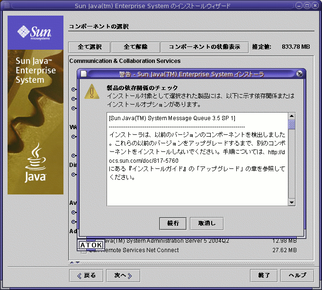Screen dimensions: 322x290
Task: Open the warning dialog's title bar window menu icon
Action: tap(84, 74)
